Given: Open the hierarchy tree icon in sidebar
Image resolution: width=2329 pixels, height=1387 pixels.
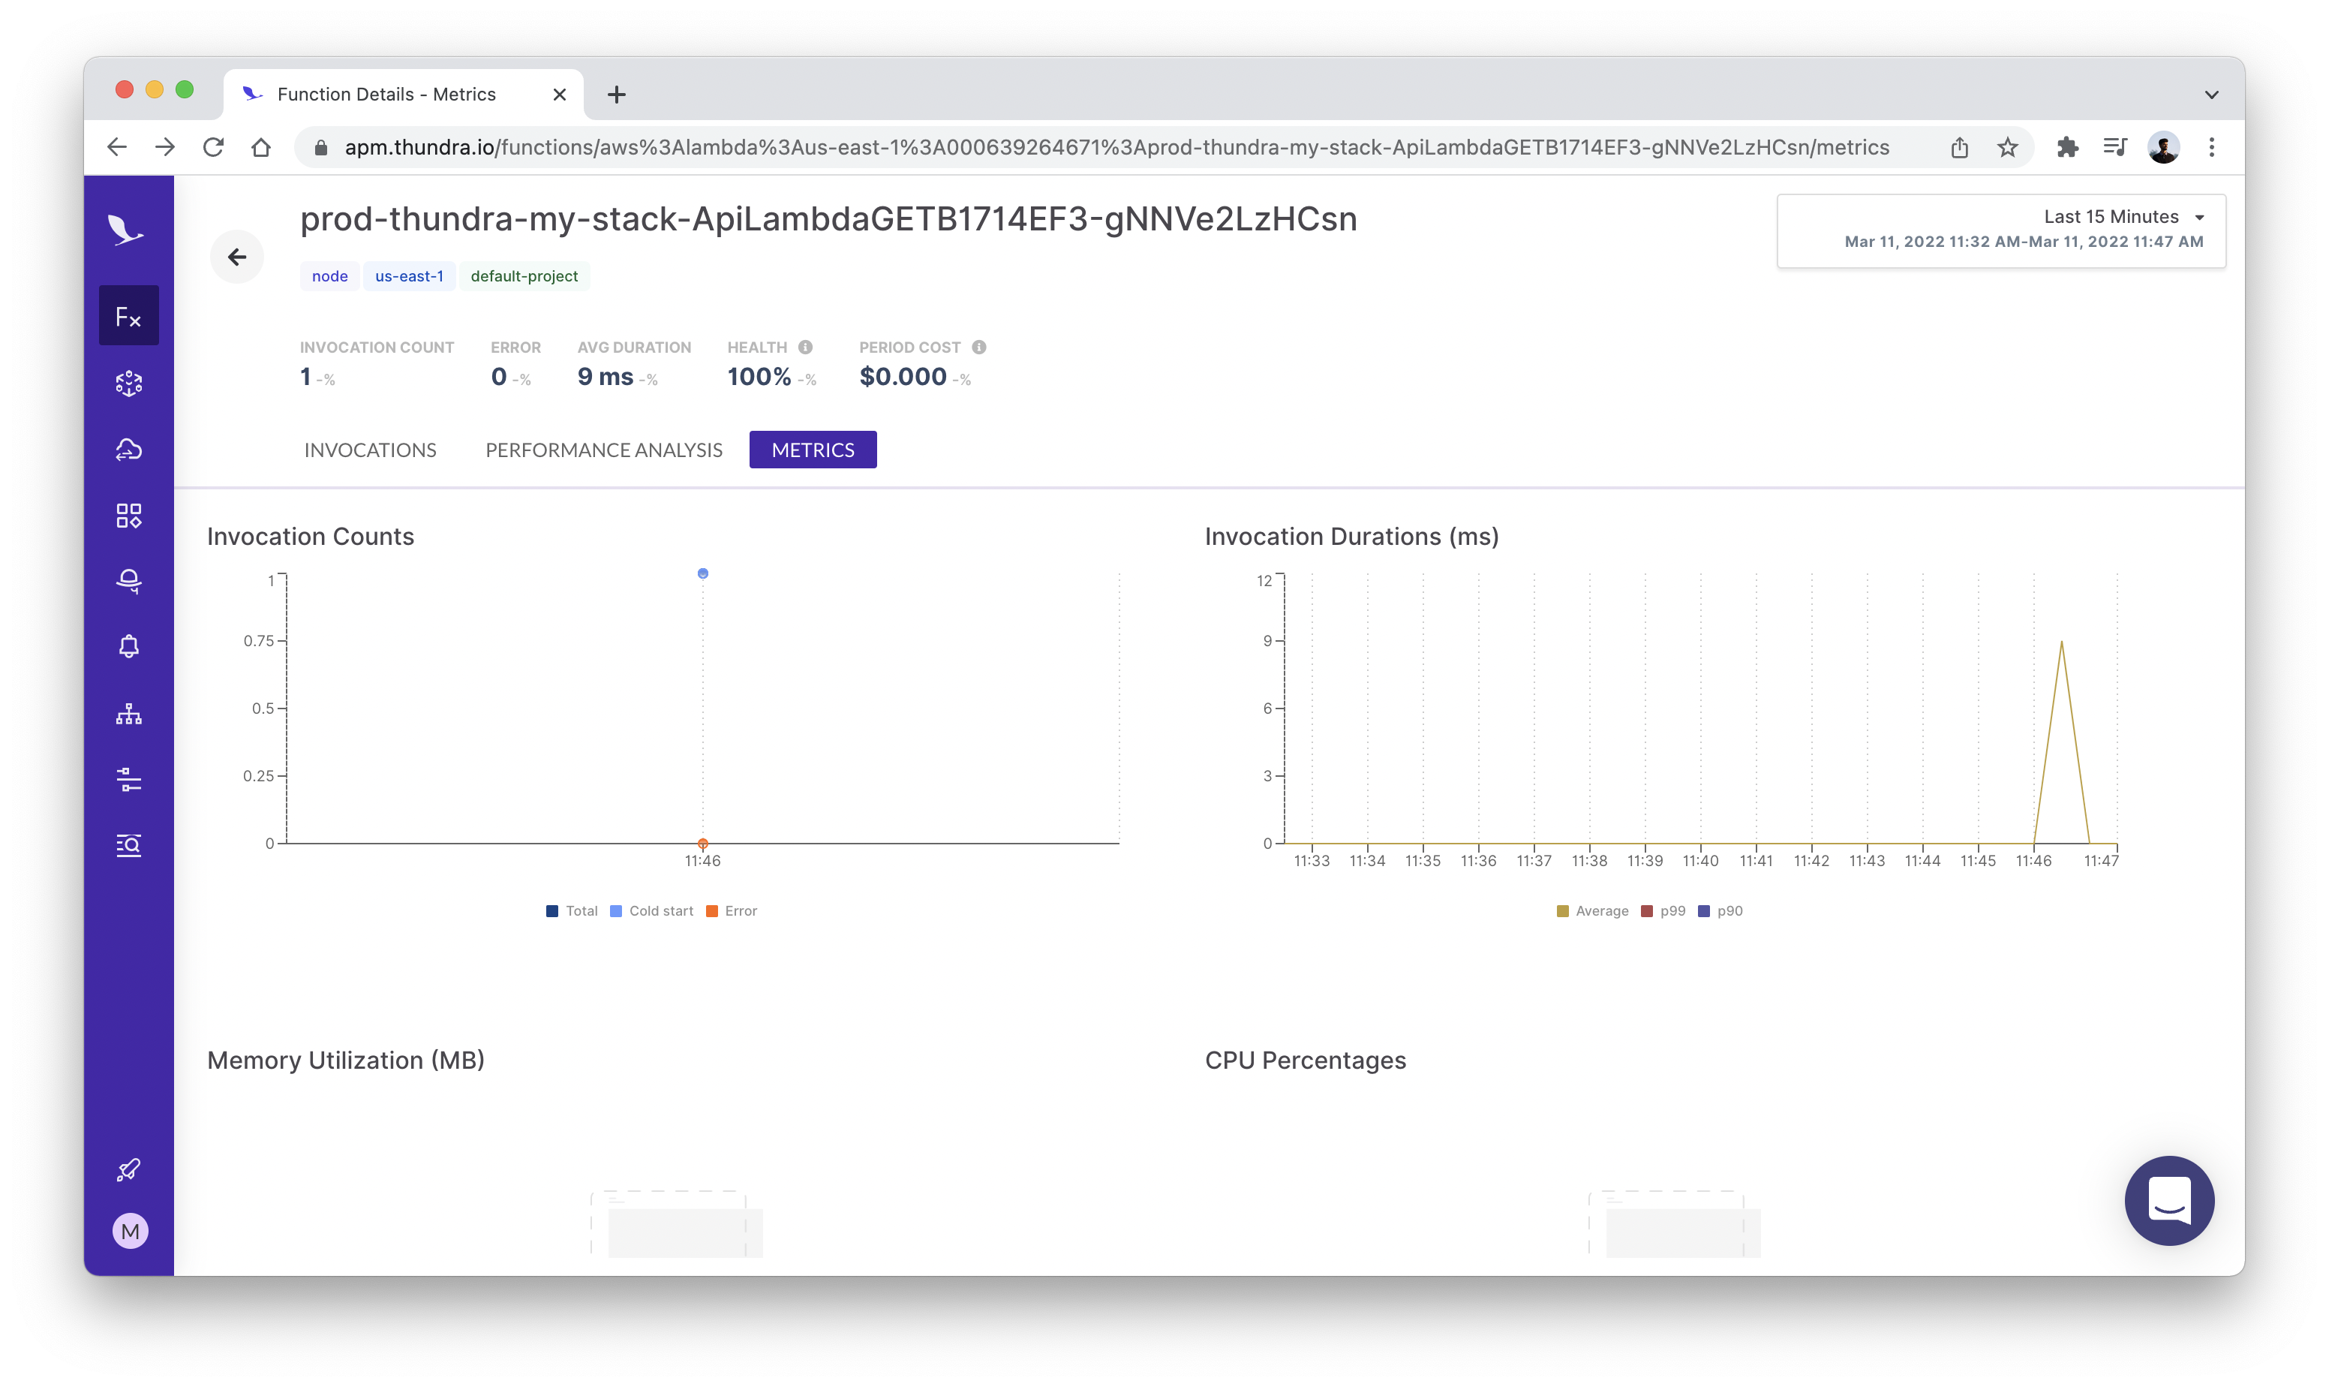Looking at the screenshot, I should [129, 714].
